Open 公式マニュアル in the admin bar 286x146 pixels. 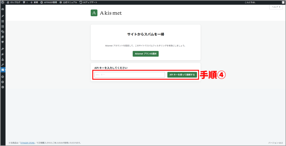(x=68, y=2)
